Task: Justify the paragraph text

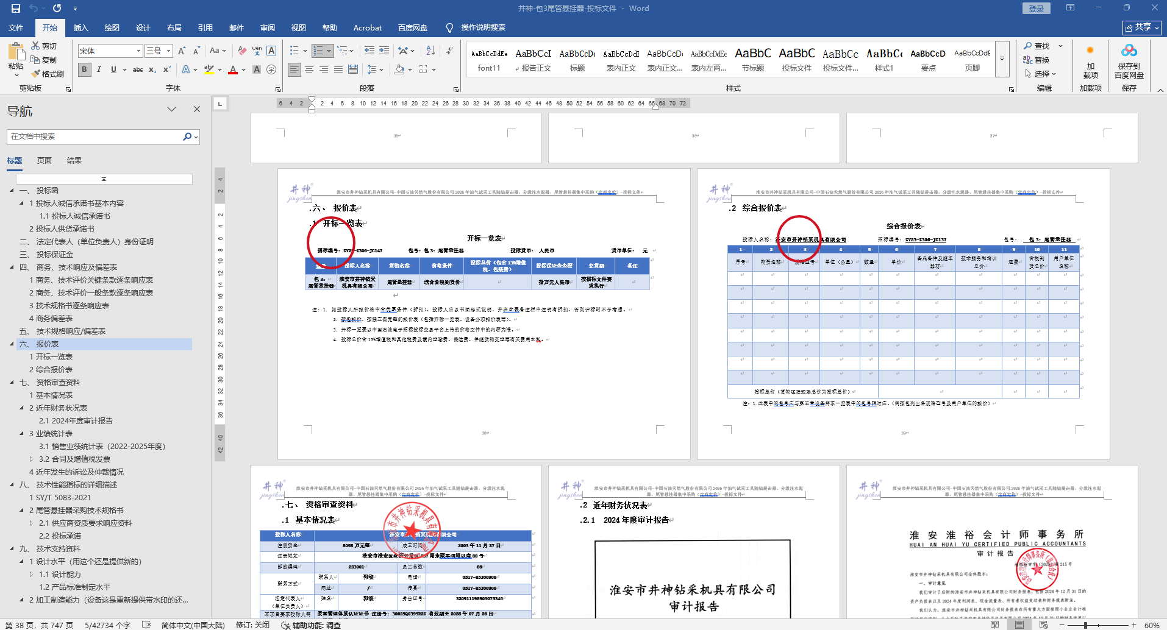Action: tap(338, 69)
